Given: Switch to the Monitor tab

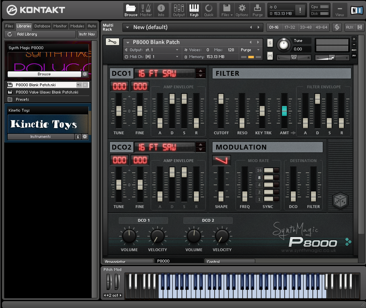Looking at the screenshot, I should click(x=60, y=26).
